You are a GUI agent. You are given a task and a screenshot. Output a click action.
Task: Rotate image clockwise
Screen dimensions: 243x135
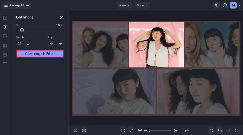click(28, 43)
